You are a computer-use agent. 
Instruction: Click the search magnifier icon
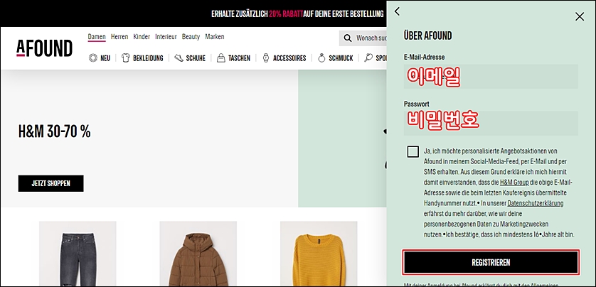pyautogui.click(x=347, y=38)
